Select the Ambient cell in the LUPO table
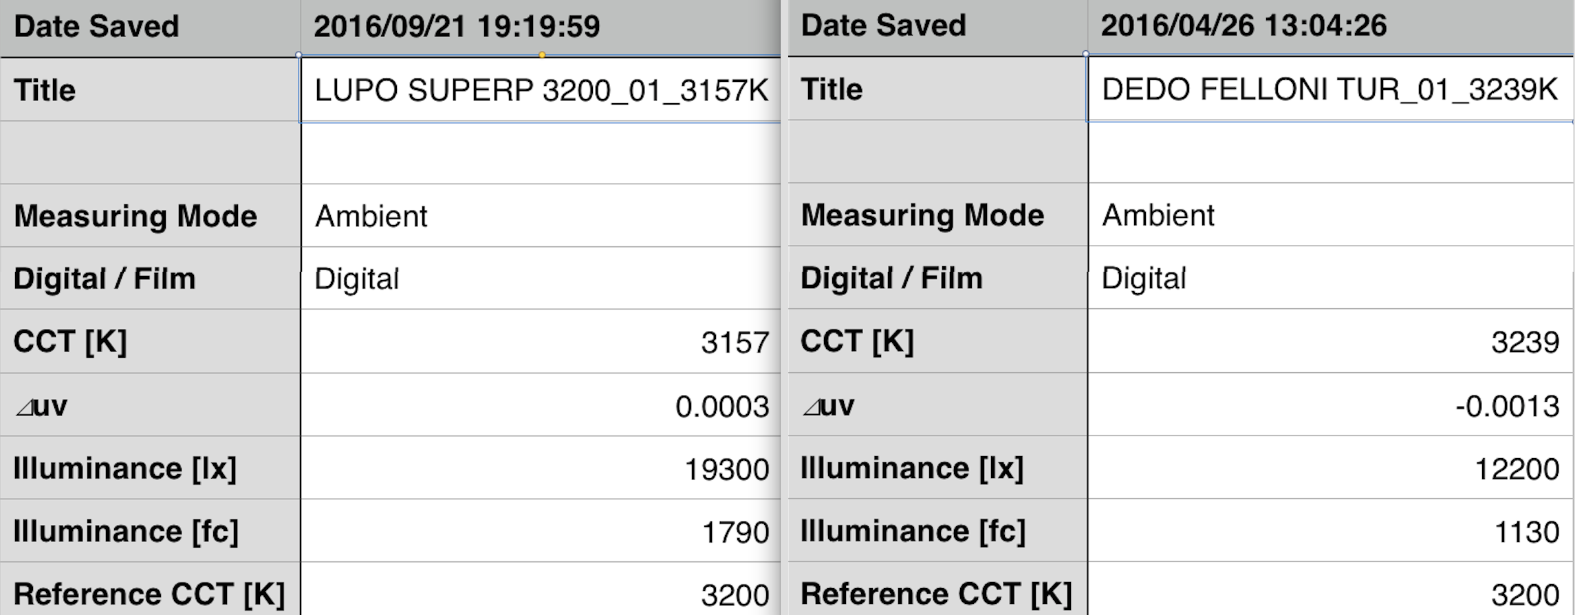The width and height of the screenshot is (1575, 615). (x=371, y=216)
